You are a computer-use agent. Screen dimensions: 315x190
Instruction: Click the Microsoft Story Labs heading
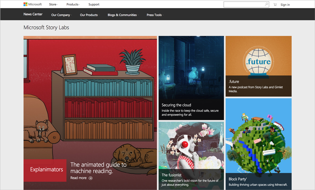click(x=46, y=27)
